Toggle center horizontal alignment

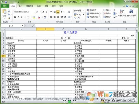point(54,17)
